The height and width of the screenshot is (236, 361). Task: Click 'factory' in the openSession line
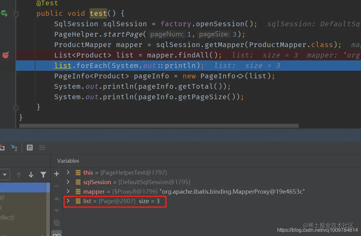(x=176, y=24)
